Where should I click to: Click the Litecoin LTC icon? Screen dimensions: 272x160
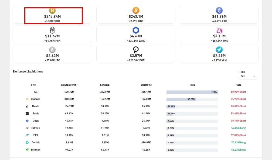(x=52, y=50)
